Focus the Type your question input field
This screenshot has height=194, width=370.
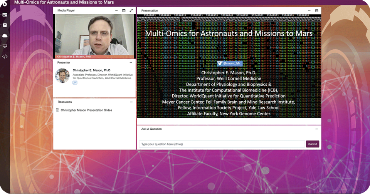click(222, 144)
